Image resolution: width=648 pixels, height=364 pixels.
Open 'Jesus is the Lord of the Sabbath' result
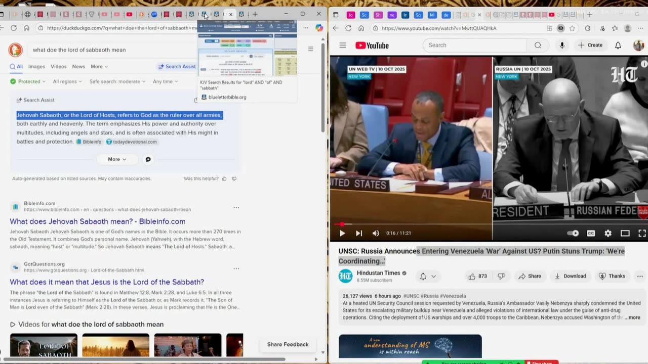pos(107,282)
